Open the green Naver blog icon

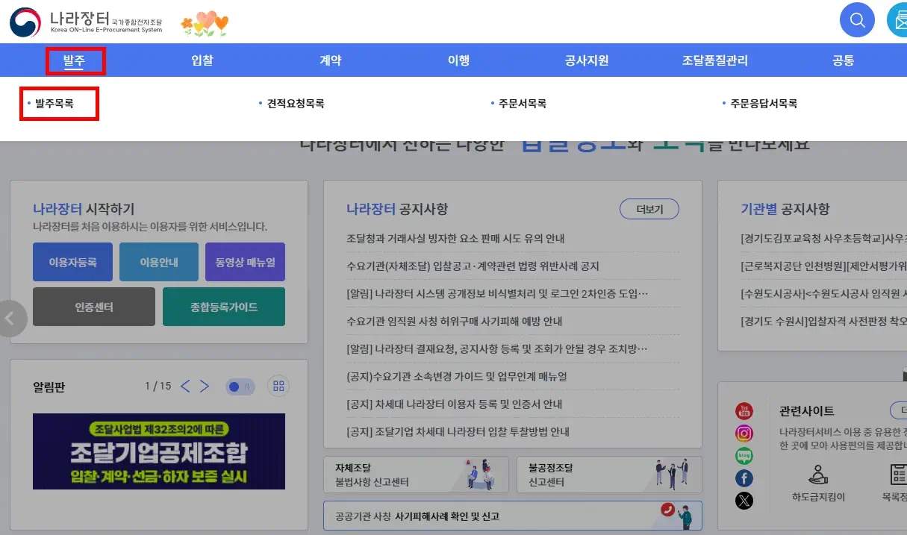point(744,456)
